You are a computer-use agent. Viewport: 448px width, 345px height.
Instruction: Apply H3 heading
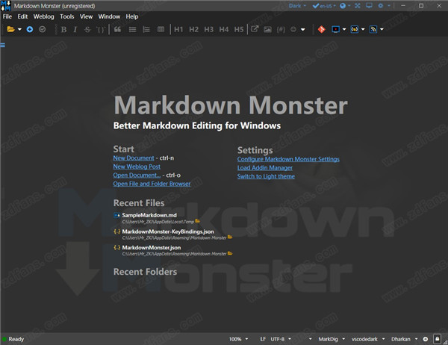point(209,29)
